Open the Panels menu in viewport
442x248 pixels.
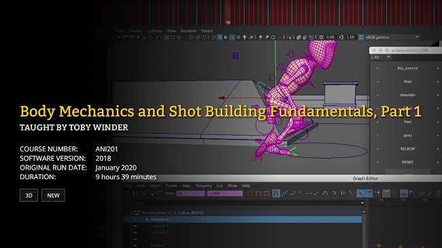[x=207, y=31]
